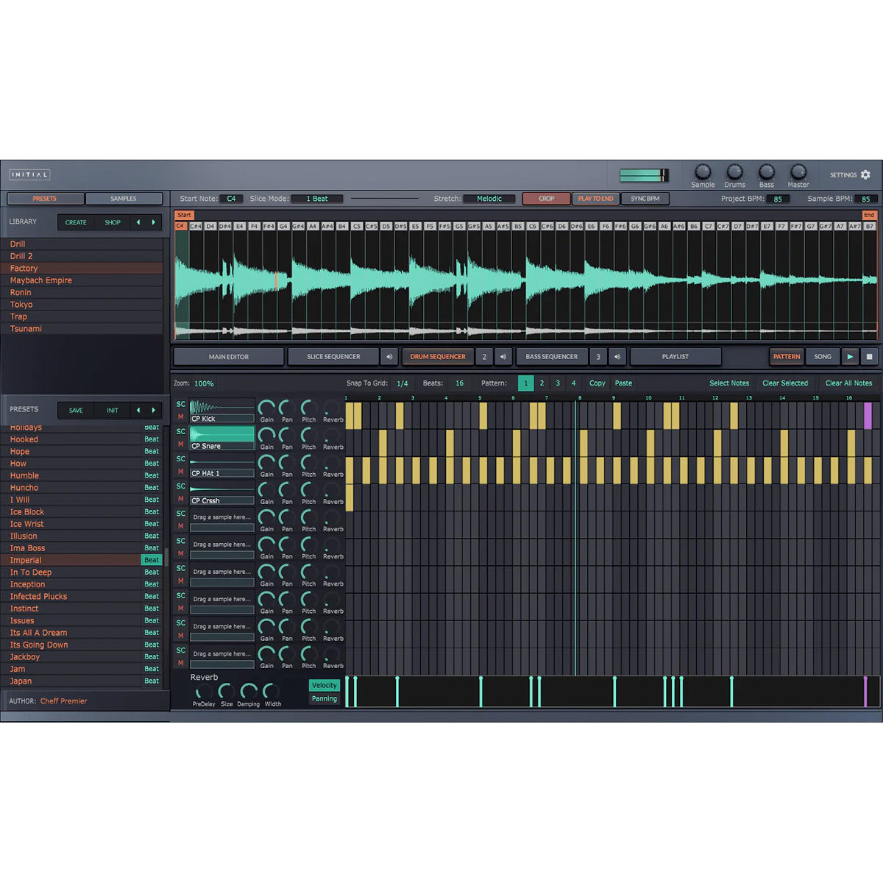Open the SLICE SEQUENCER tab

click(333, 357)
